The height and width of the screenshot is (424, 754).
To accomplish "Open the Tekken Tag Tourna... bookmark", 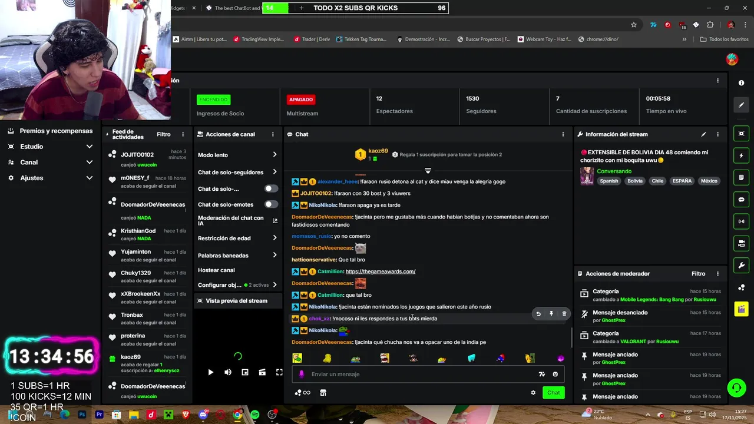I will point(361,39).
